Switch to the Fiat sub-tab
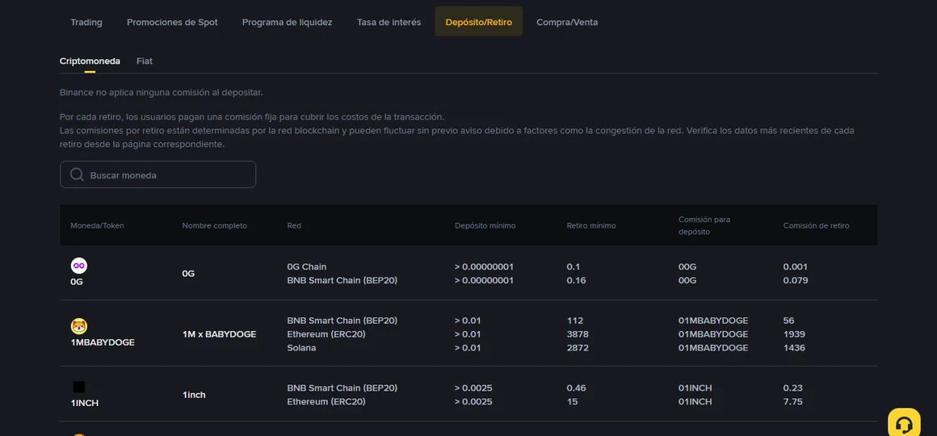 pos(144,61)
